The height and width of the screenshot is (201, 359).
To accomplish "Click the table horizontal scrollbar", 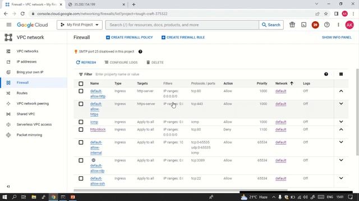I will point(181,190).
